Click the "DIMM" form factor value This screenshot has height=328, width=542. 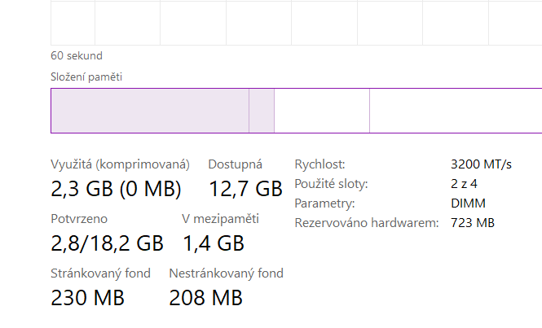466,203
